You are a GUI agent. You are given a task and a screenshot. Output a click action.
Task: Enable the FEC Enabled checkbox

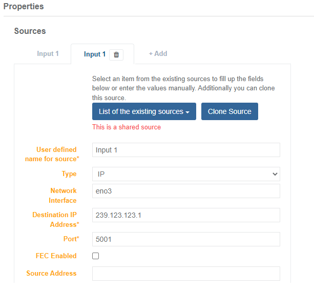pyautogui.click(x=95, y=256)
